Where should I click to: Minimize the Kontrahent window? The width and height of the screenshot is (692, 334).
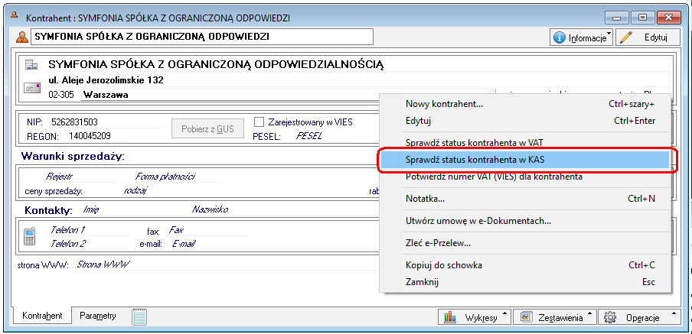pyautogui.click(x=616, y=18)
